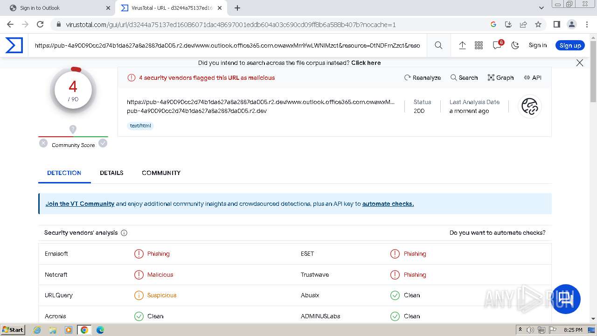Click the Search button next to Reanalyze
This screenshot has width=597, height=336.
click(x=464, y=77)
